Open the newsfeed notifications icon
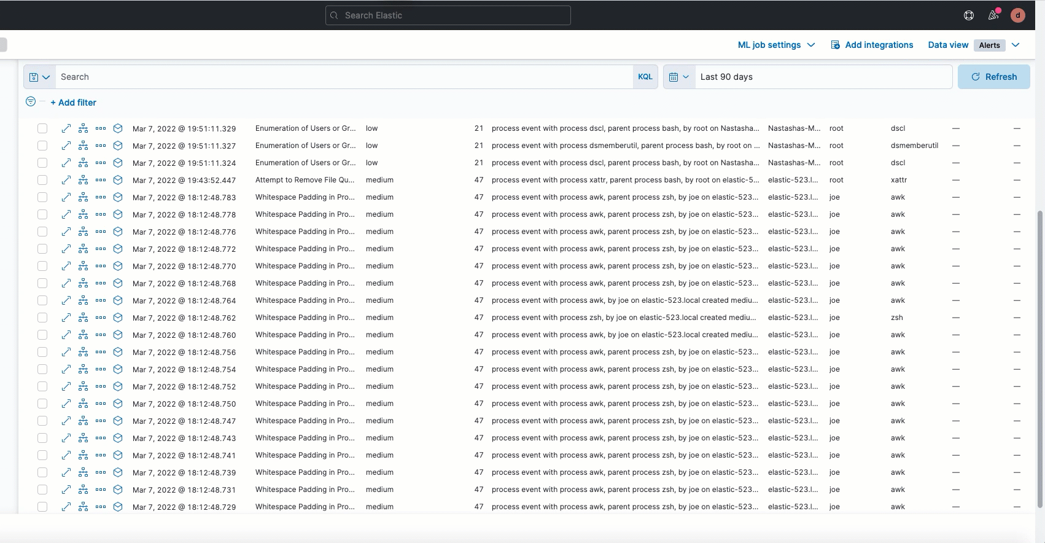The width and height of the screenshot is (1045, 543). pos(993,15)
